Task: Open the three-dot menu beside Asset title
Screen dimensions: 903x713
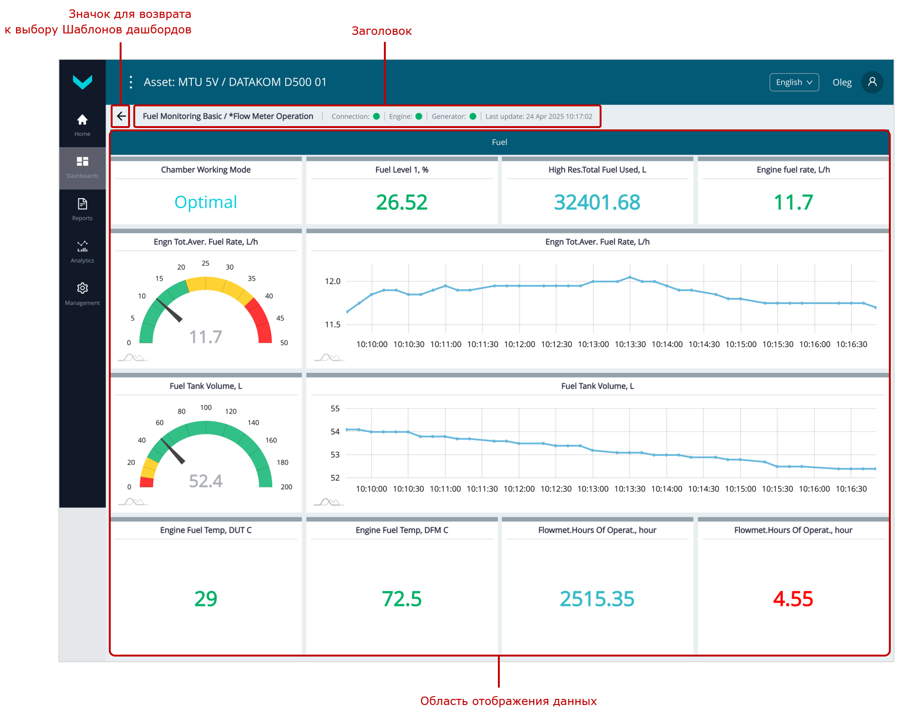Action: point(131,82)
